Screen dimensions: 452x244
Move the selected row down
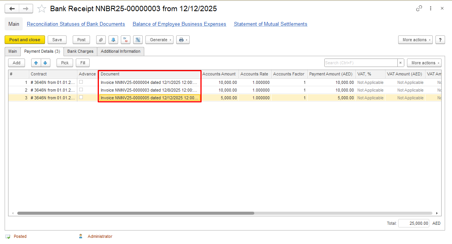(45, 63)
